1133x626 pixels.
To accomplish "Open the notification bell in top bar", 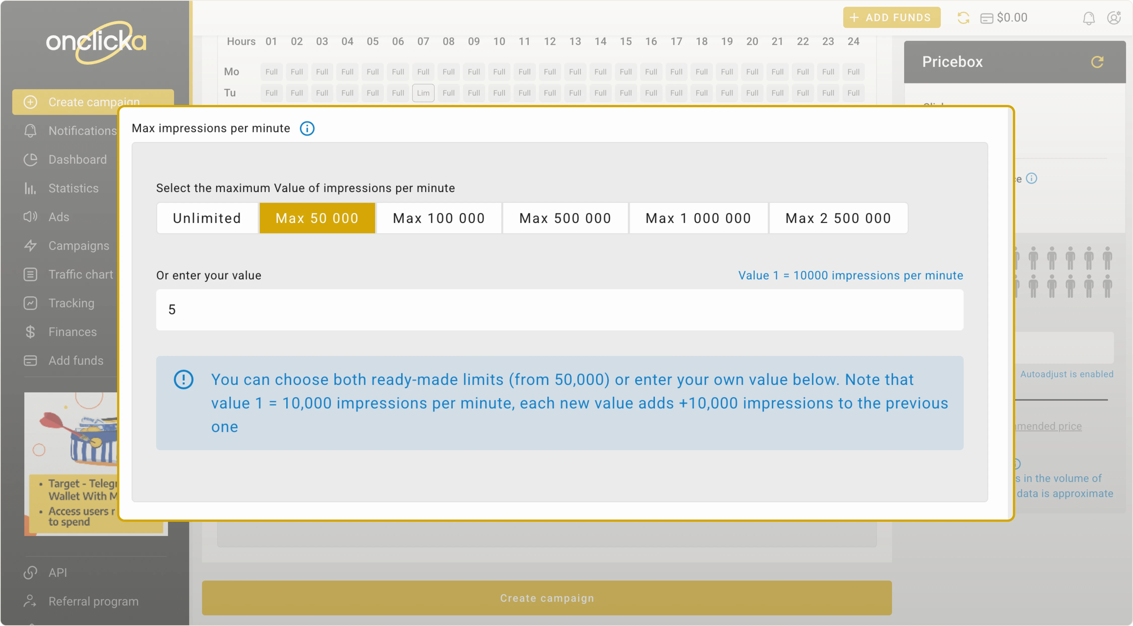I will coord(1089,18).
